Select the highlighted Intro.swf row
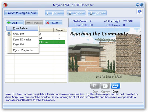 pyautogui.click(x=52, y=42)
